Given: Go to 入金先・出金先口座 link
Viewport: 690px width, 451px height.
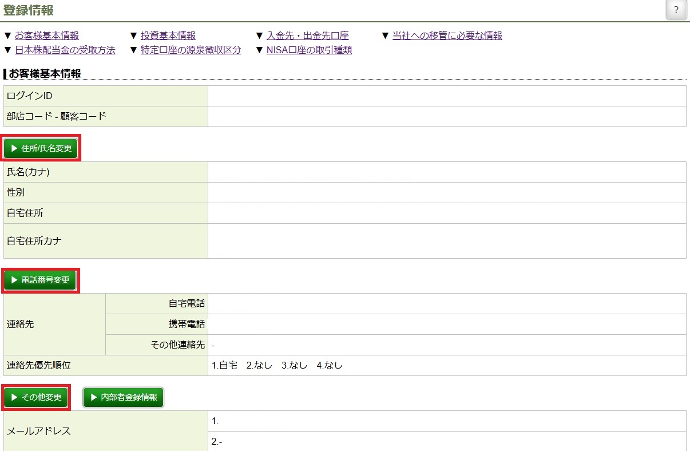Looking at the screenshot, I should (x=307, y=35).
